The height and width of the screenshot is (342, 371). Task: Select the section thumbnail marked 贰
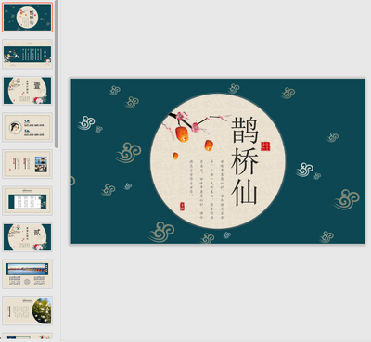click(x=27, y=237)
